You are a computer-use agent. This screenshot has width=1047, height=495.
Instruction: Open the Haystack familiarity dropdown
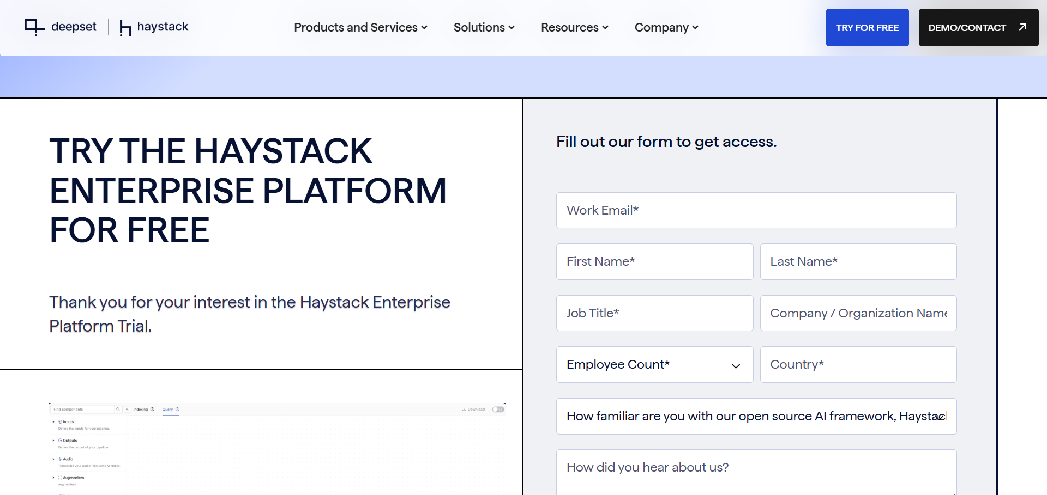tap(756, 417)
